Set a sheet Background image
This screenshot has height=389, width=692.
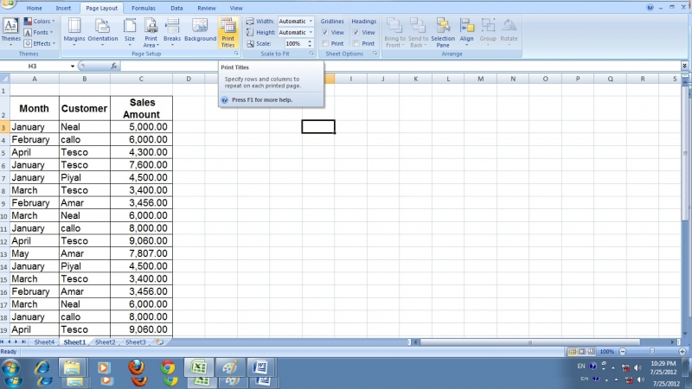(x=200, y=30)
